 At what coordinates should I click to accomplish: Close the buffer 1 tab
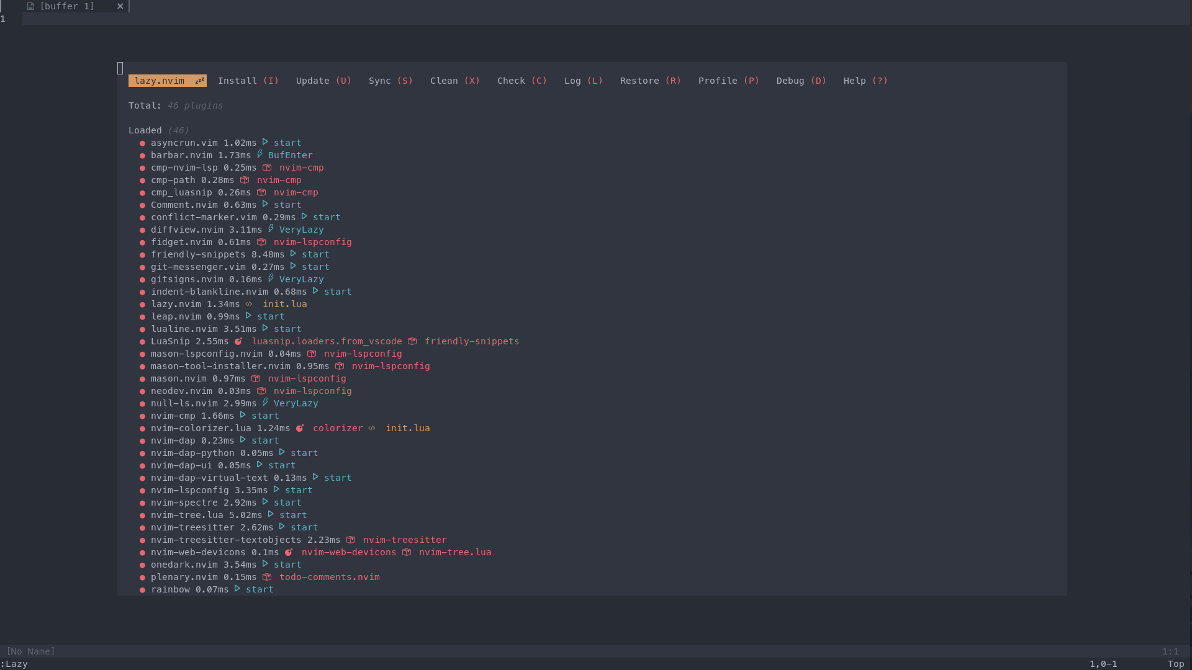pos(120,6)
